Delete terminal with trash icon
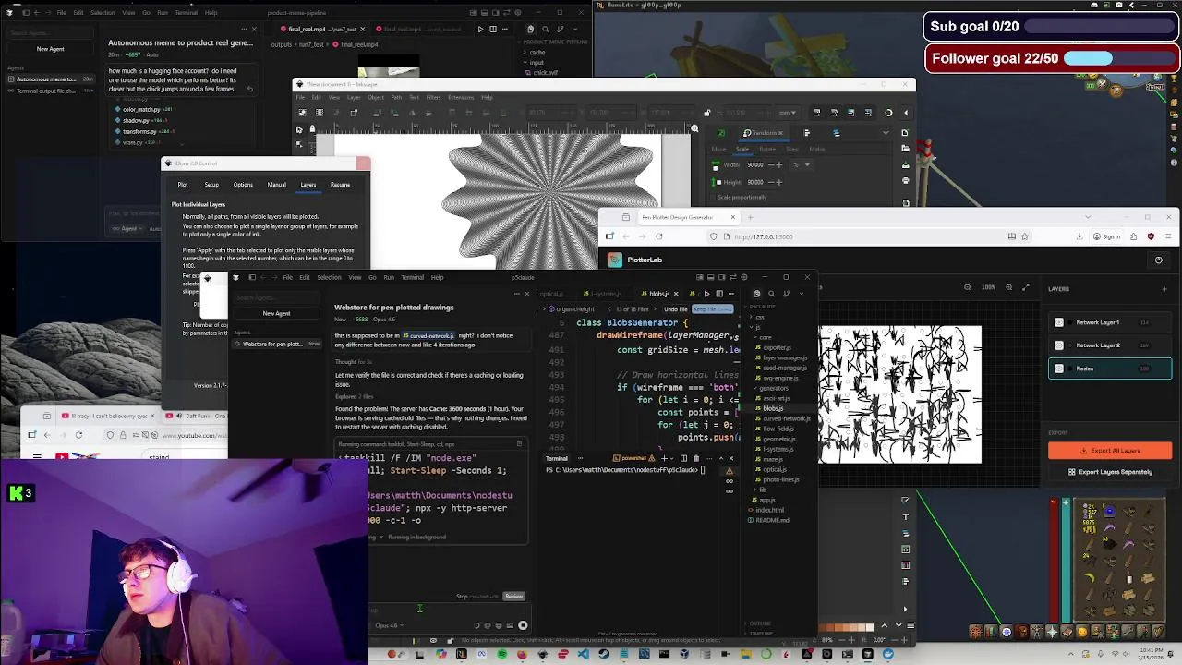The width and height of the screenshot is (1182, 665). 696,458
